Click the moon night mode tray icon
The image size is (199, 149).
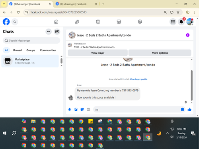tap(159, 133)
